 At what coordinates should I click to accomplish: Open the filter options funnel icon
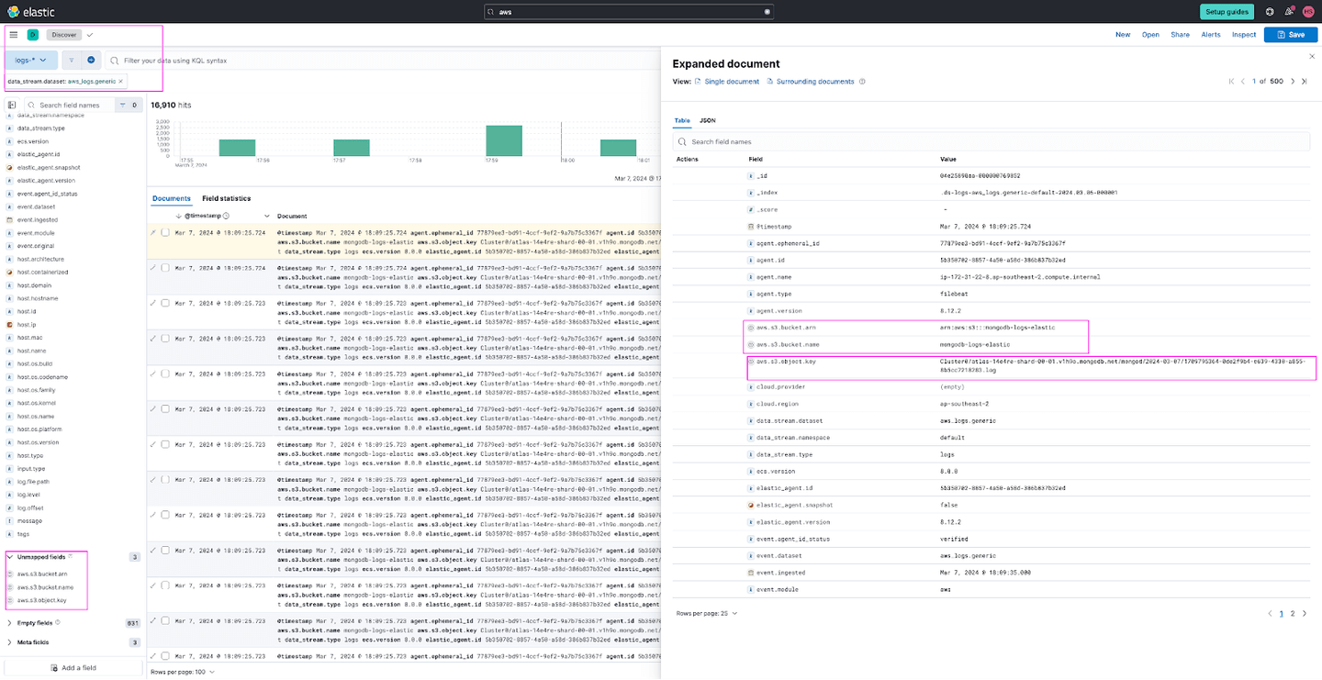click(x=72, y=60)
